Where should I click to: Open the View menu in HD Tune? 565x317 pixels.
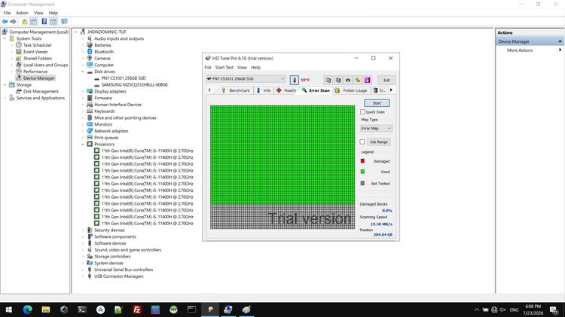click(242, 67)
